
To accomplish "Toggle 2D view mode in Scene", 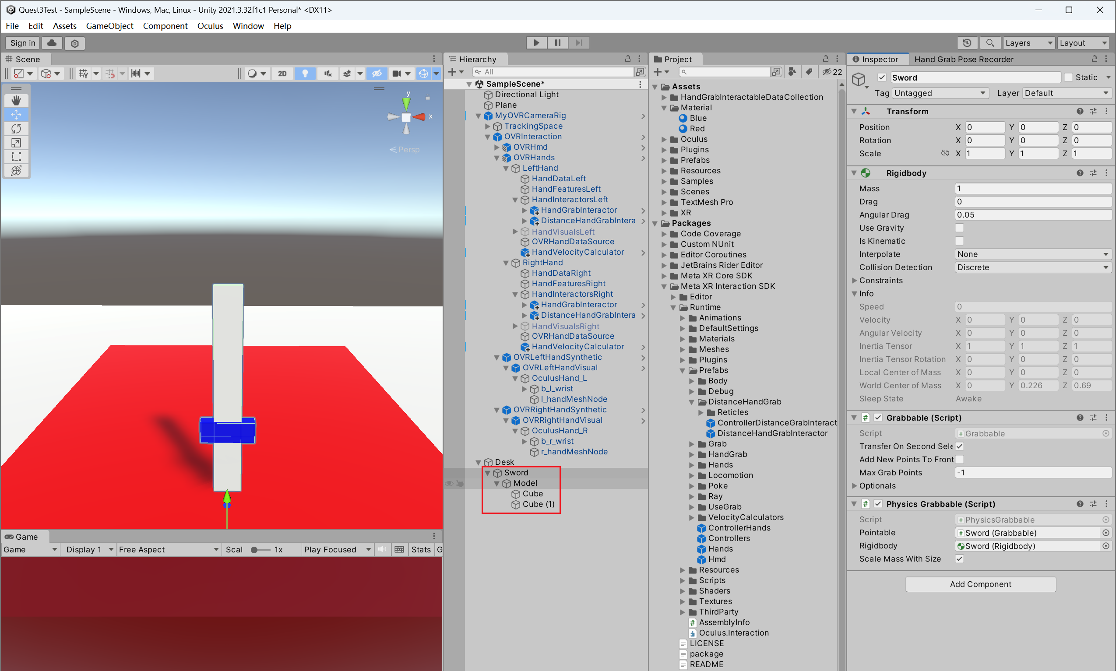I will pos(282,73).
